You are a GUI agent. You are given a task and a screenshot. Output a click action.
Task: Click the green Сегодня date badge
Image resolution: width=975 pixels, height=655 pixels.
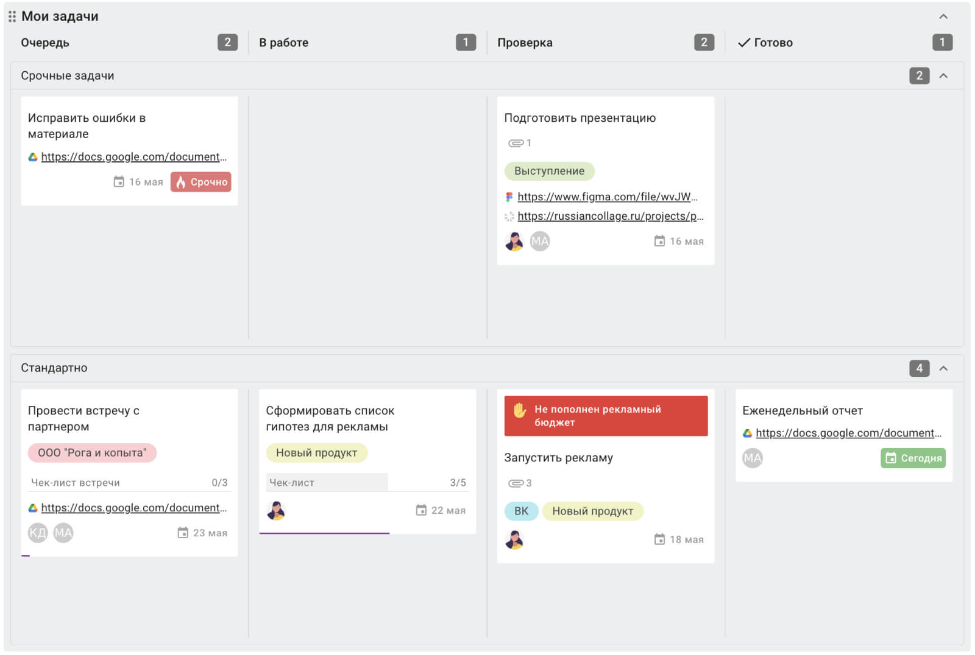pos(913,458)
